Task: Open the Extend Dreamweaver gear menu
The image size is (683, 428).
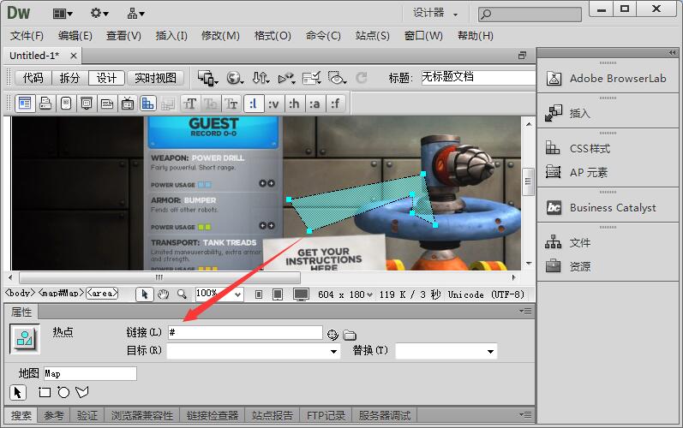Action: coord(99,14)
